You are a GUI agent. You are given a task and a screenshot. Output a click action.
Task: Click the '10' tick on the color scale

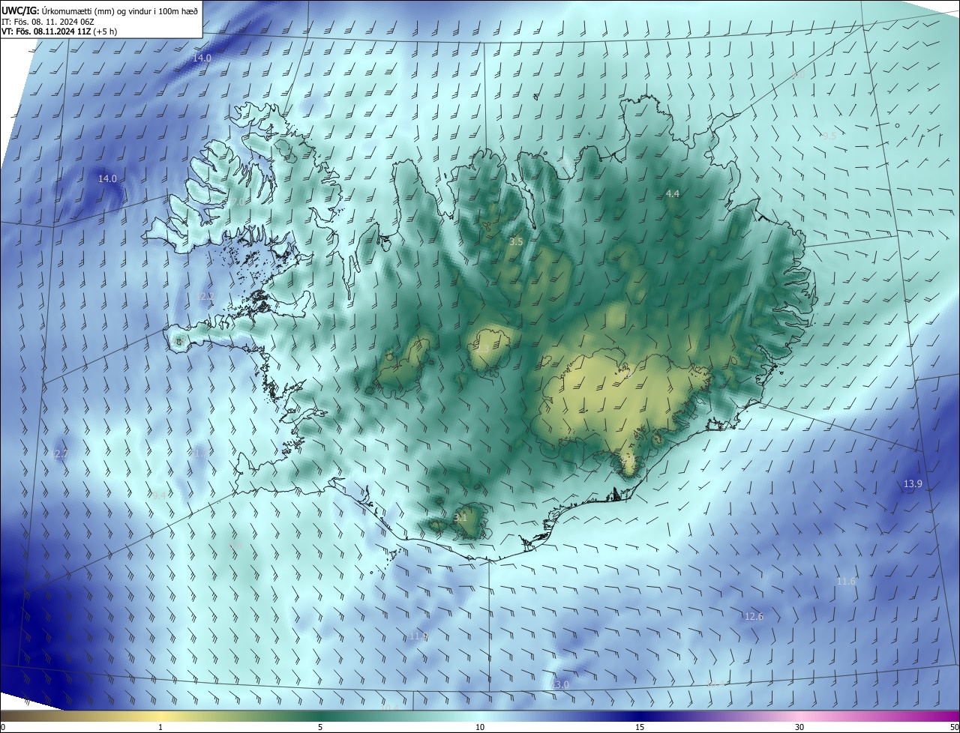click(x=480, y=727)
